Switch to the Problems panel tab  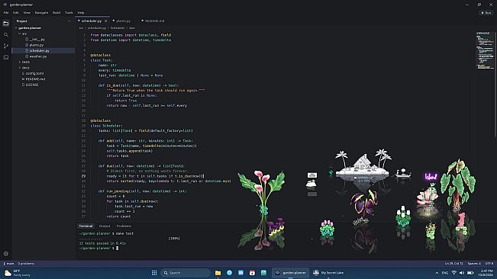tap(124, 226)
